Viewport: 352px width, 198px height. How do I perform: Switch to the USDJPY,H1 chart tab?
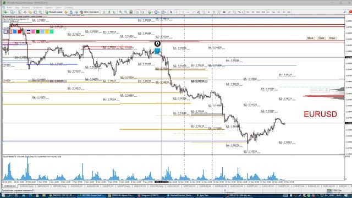coord(108,186)
